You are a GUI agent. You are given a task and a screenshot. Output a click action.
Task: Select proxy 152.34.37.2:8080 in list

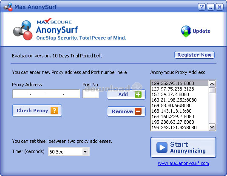[179, 94]
